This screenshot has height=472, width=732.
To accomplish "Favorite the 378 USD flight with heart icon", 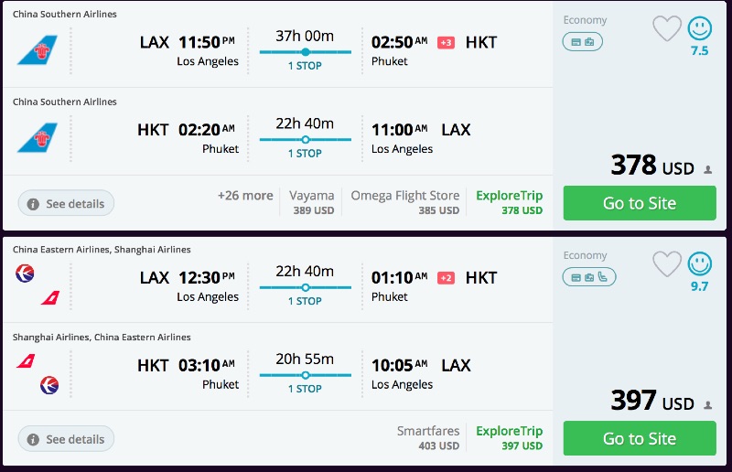I will (x=668, y=29).
